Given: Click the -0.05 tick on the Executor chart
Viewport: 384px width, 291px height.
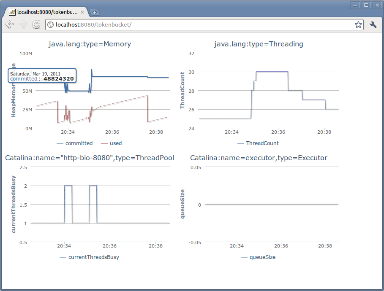Looking at the screenshot, I should coord(195,242).
